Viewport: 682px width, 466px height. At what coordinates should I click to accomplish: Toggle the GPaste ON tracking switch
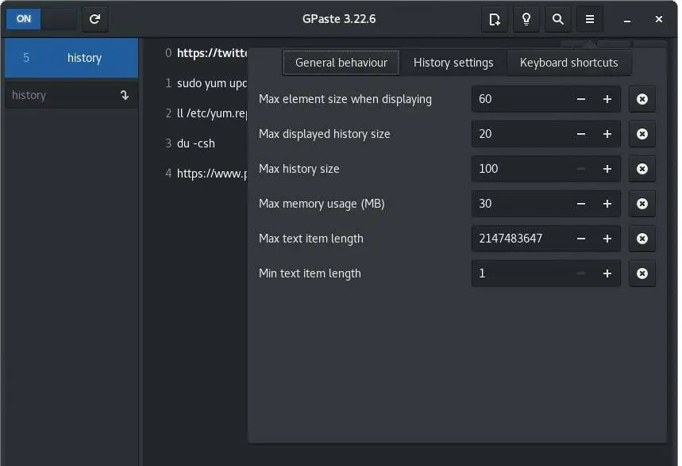(x=41, y=19)
